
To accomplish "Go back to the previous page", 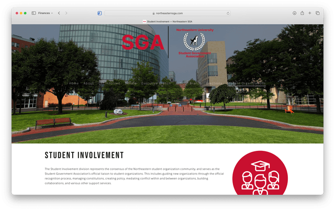I will pos(59,13).
